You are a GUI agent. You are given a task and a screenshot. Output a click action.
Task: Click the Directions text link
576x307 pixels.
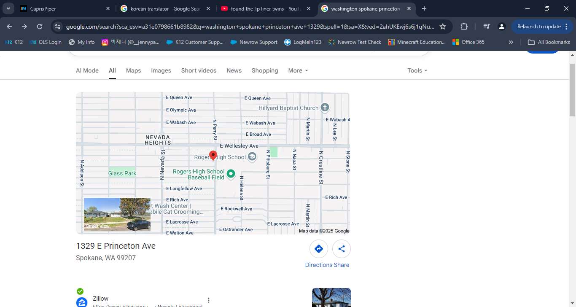click(319, 265)
